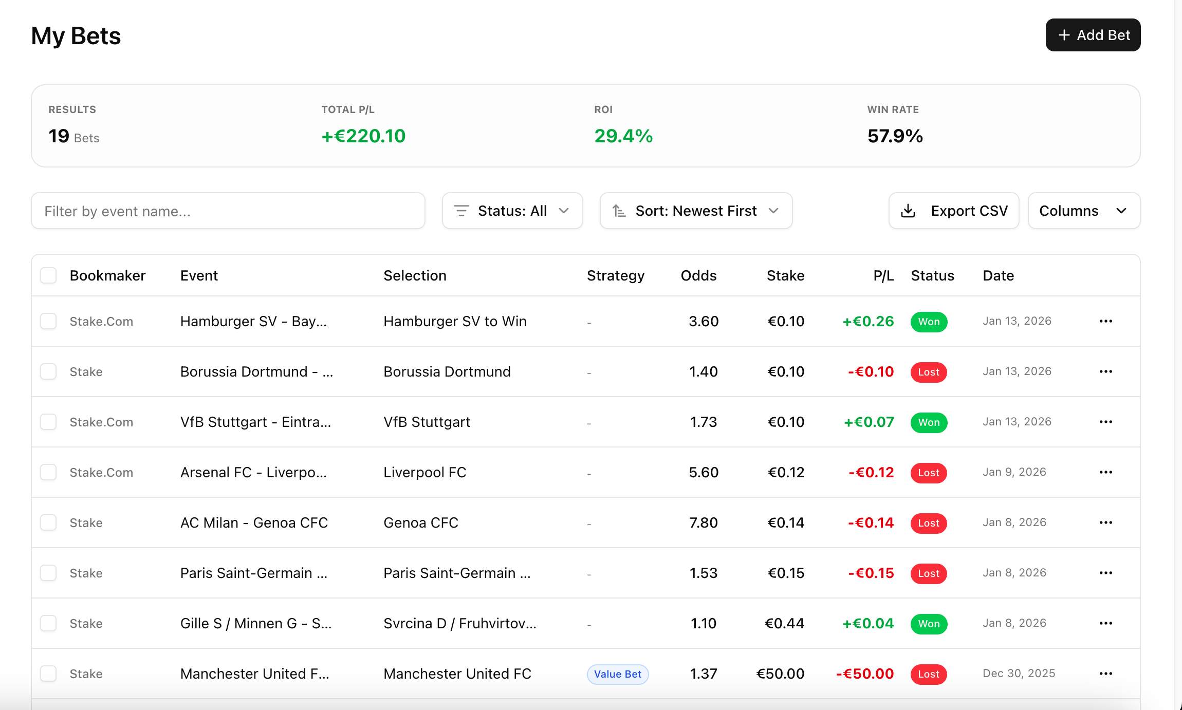Click the Export CSV button

point(953,211)
